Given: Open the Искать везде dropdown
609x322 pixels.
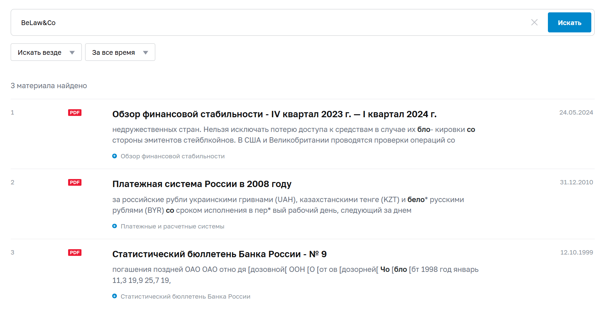Looking at the screenshot, I should [x=46, y=52].
